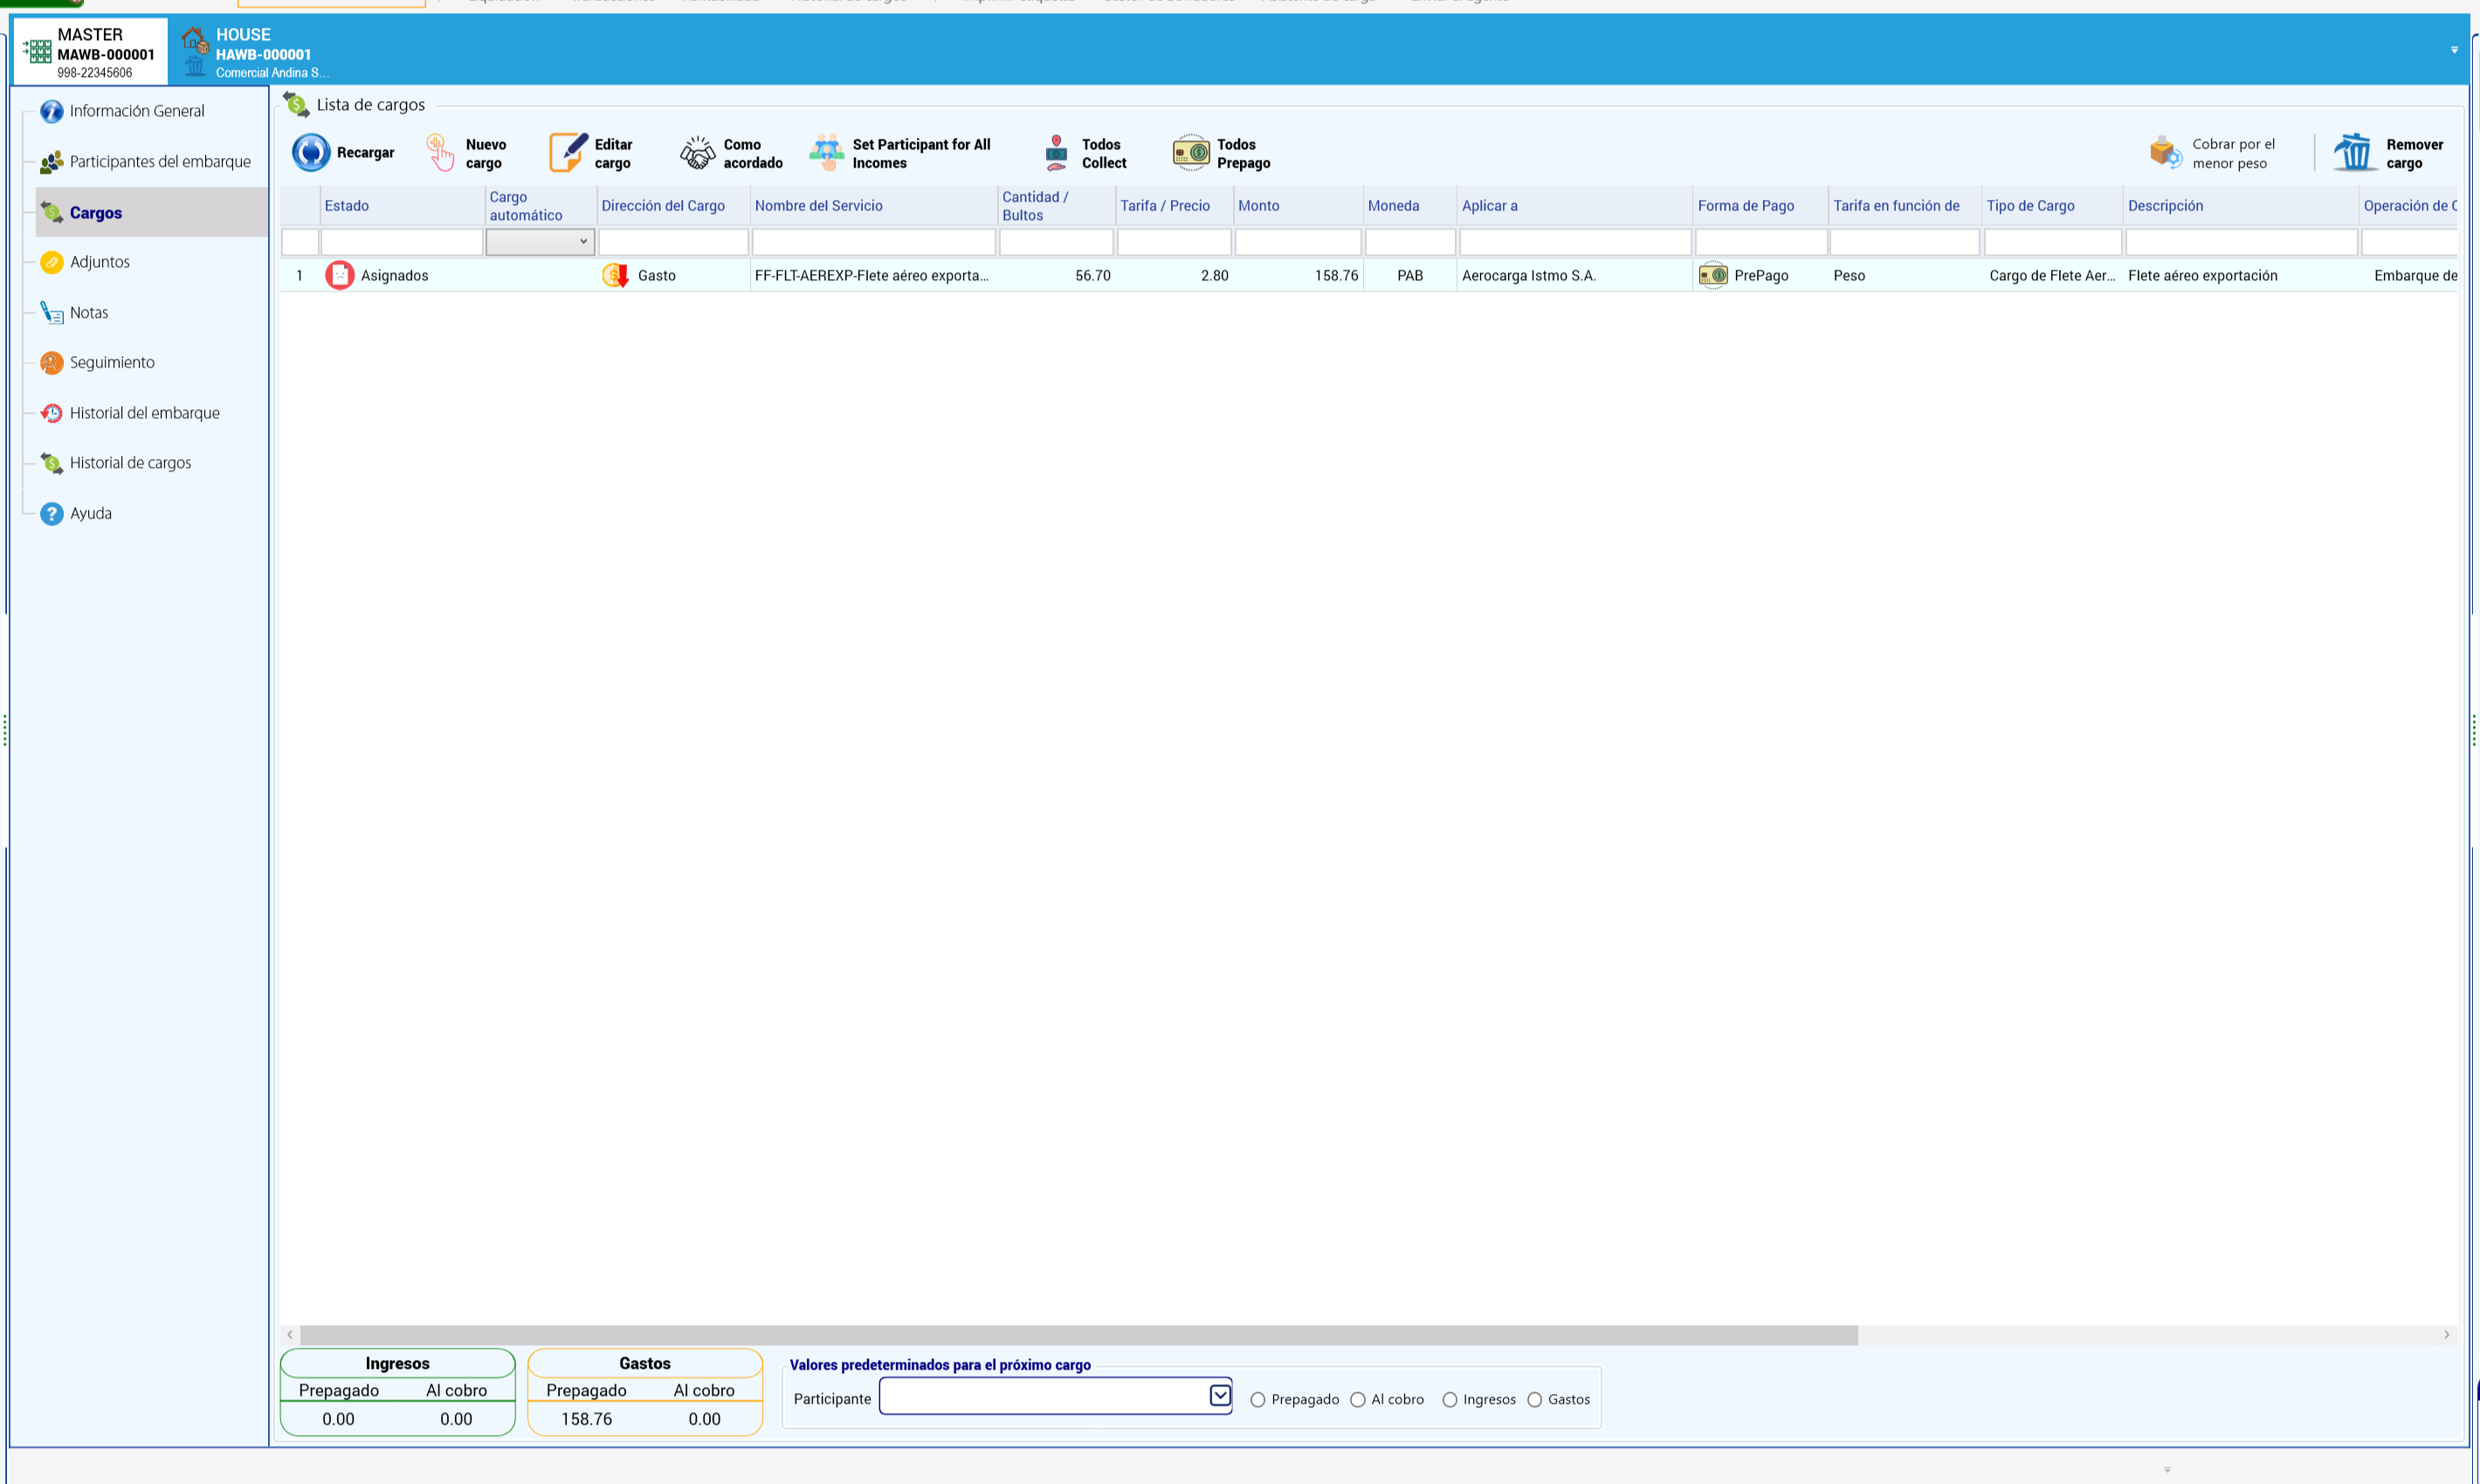Click the scrollbar right arrow
The width and height of the screenshot is (2480, 1484).
(2447, 1335)
